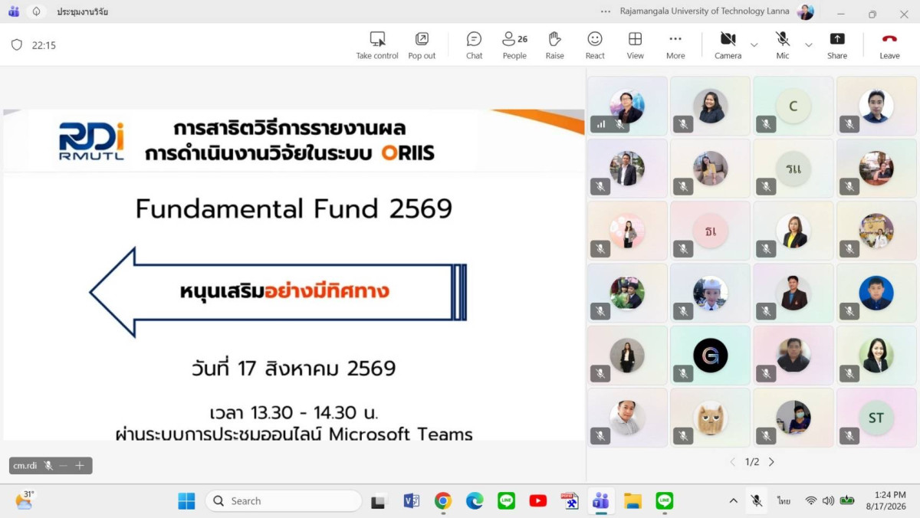
Task: Open Wi-Fi network settings in tray
Action: [810, 501]
